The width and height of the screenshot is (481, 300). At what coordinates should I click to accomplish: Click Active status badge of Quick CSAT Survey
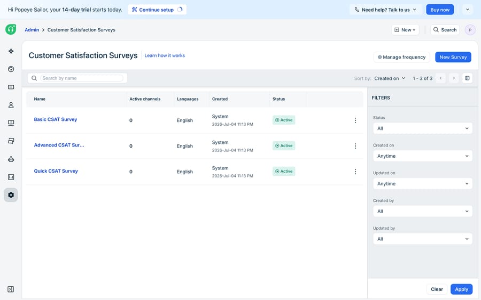(x=284, y=172)
